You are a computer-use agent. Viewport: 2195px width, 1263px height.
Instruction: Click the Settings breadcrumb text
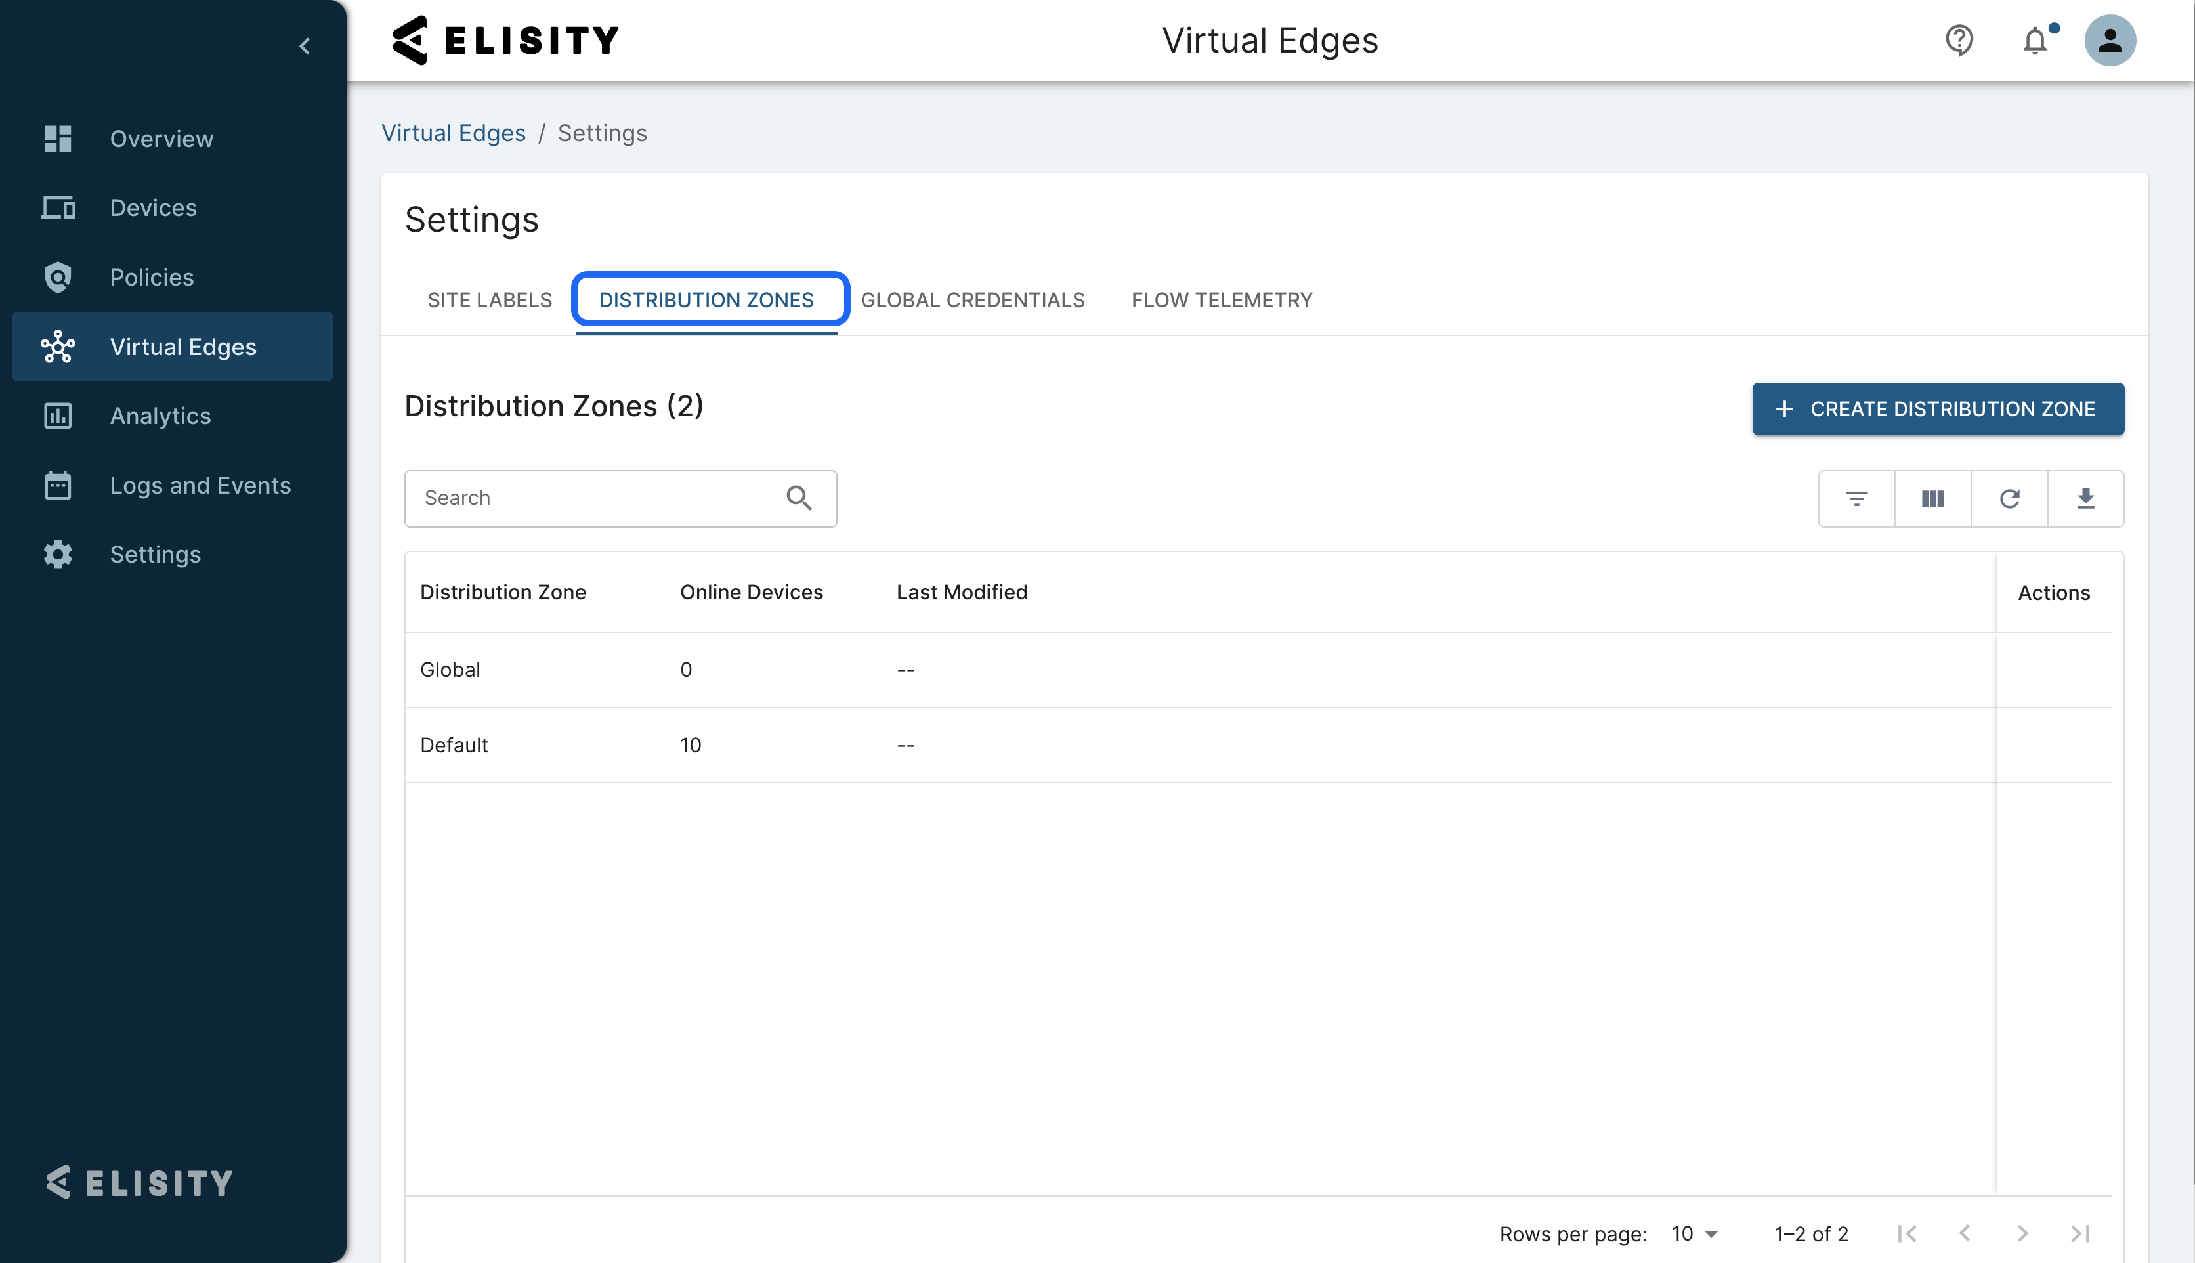(602, 133)
